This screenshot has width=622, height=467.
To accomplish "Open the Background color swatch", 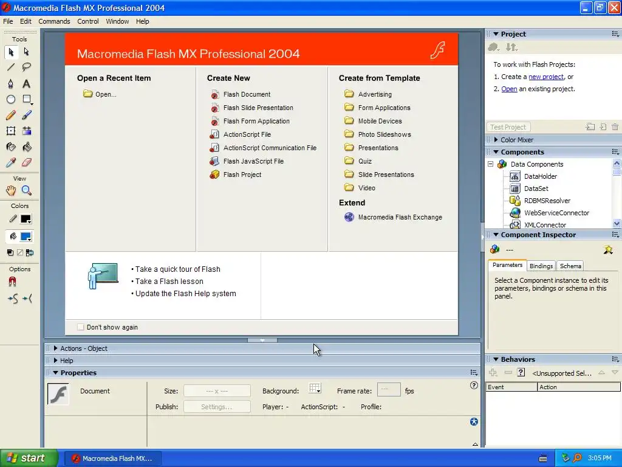I will pos(315,389).
